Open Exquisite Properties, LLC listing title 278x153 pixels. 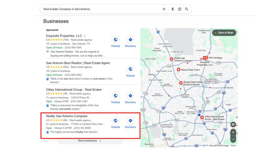[64, 36]
